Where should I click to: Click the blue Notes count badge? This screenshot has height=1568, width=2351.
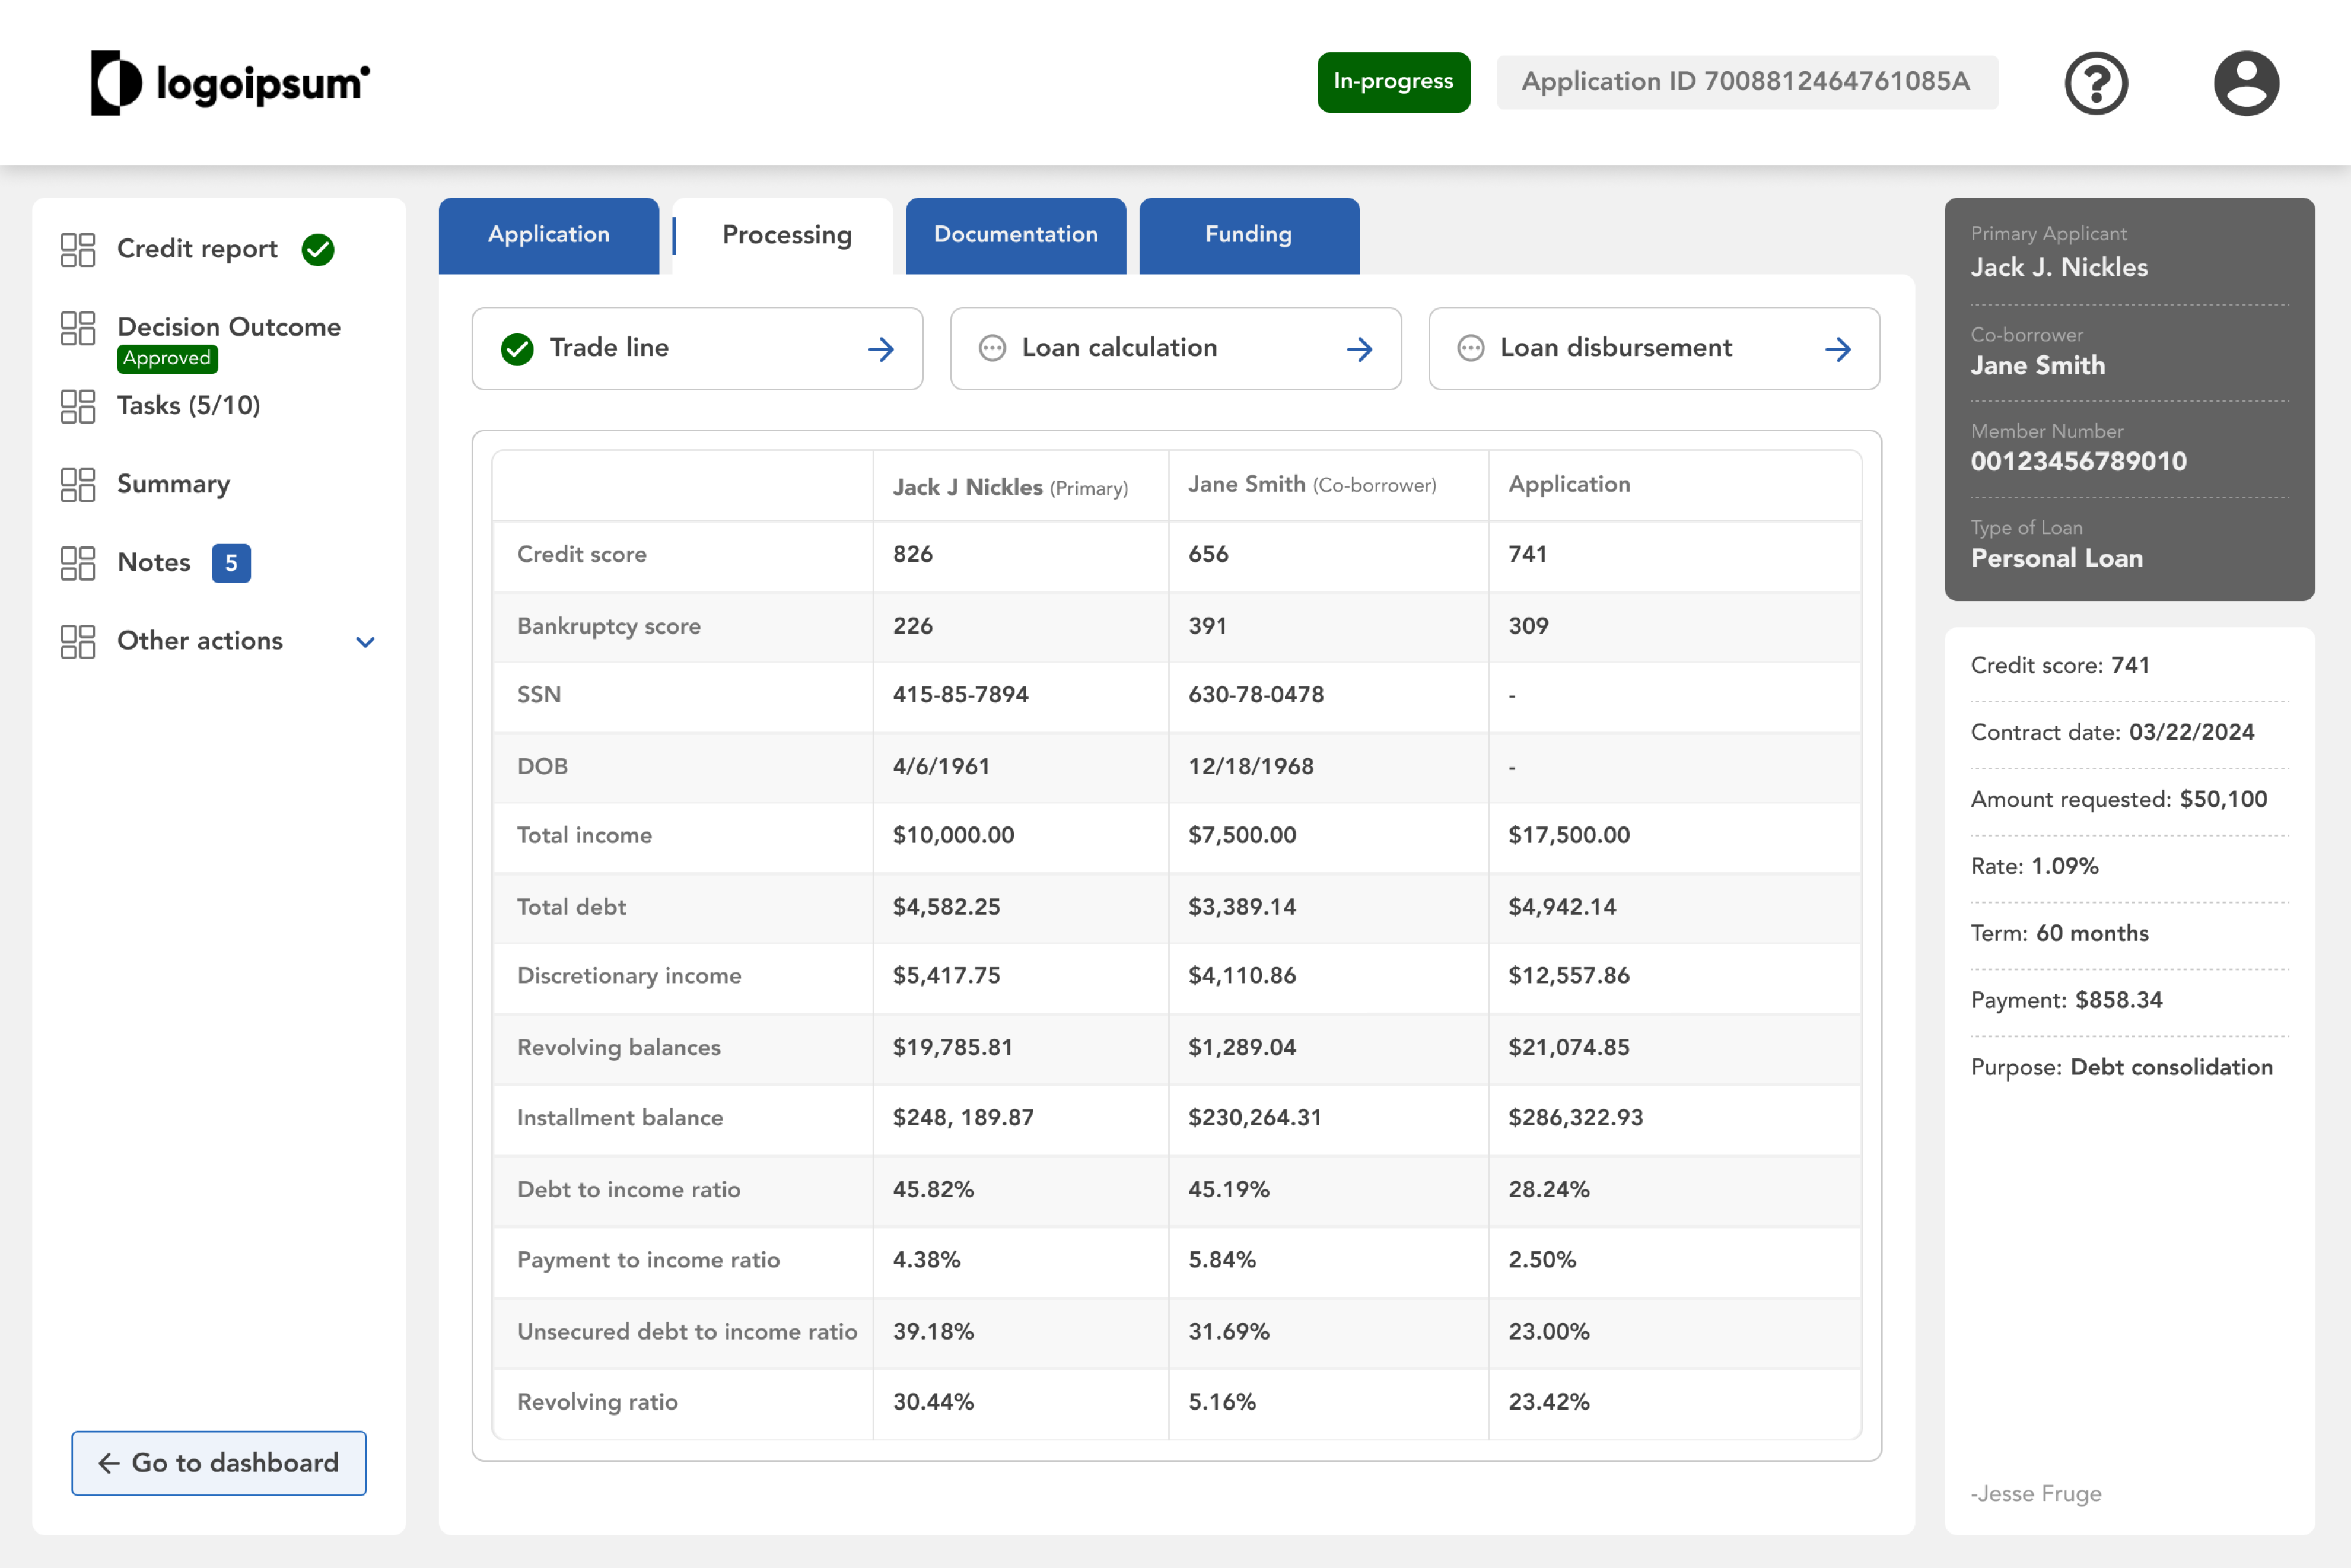(231, 563)
